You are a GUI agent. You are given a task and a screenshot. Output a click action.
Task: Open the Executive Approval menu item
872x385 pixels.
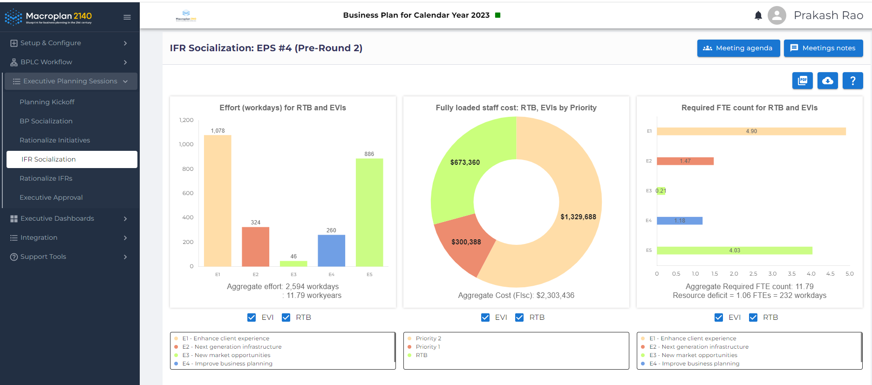coord(51,197)
